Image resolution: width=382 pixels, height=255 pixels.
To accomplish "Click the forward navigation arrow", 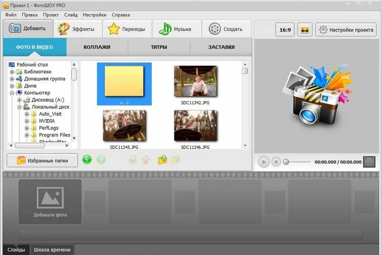I will pyautogui.click(x=101, y=160).
